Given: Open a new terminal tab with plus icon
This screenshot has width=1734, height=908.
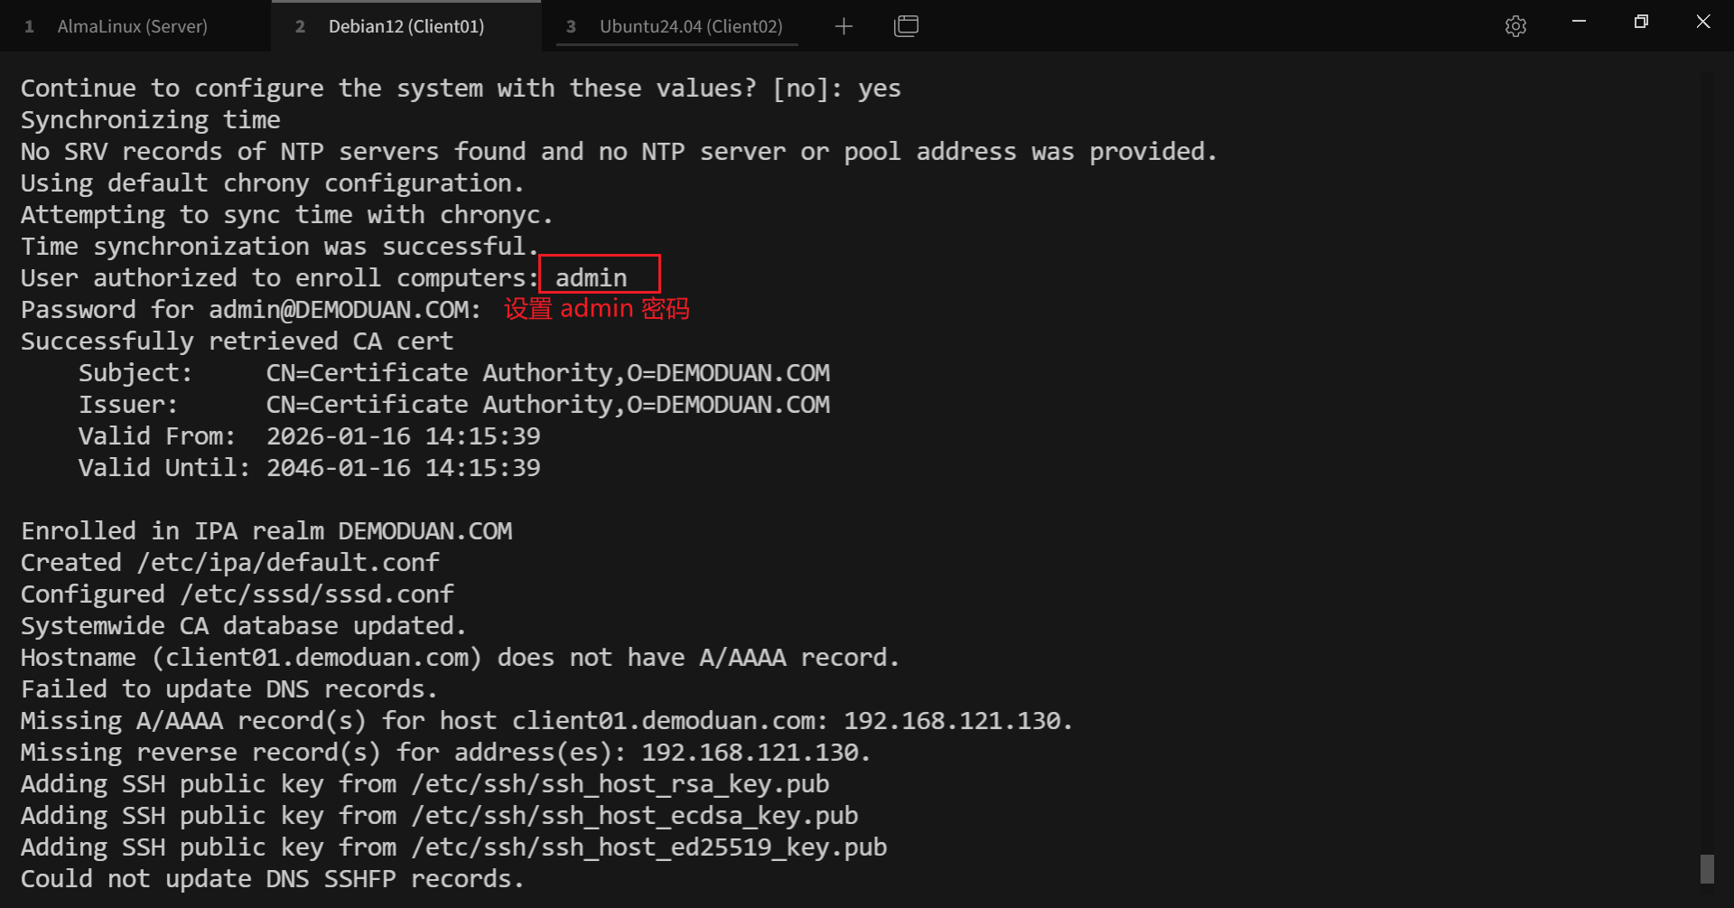Looking at the screenshot, I should tap(844, 26).
